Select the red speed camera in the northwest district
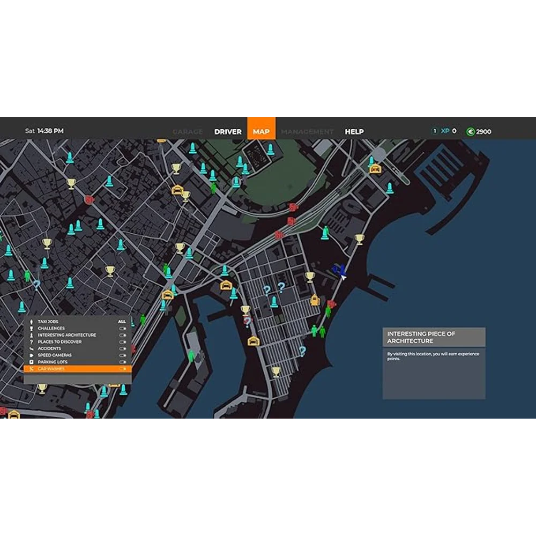Viewport: 536px width, 536px height. click(x=89, y=199)
